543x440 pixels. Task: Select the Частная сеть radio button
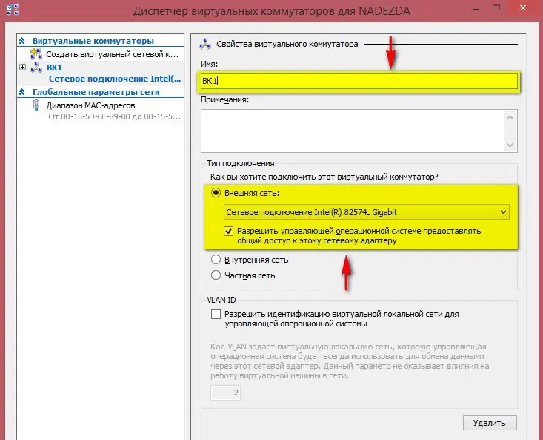pos(216,275)
